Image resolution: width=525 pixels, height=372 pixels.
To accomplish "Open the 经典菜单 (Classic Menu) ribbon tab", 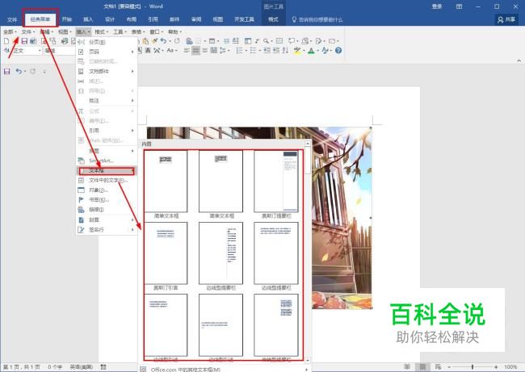I will click(40, 19).
